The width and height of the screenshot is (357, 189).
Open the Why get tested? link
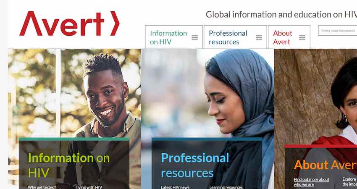point(42,187)
